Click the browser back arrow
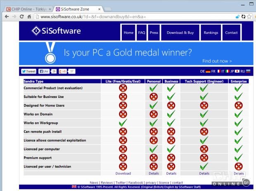256x191 pixels. (x=6, y=17)
